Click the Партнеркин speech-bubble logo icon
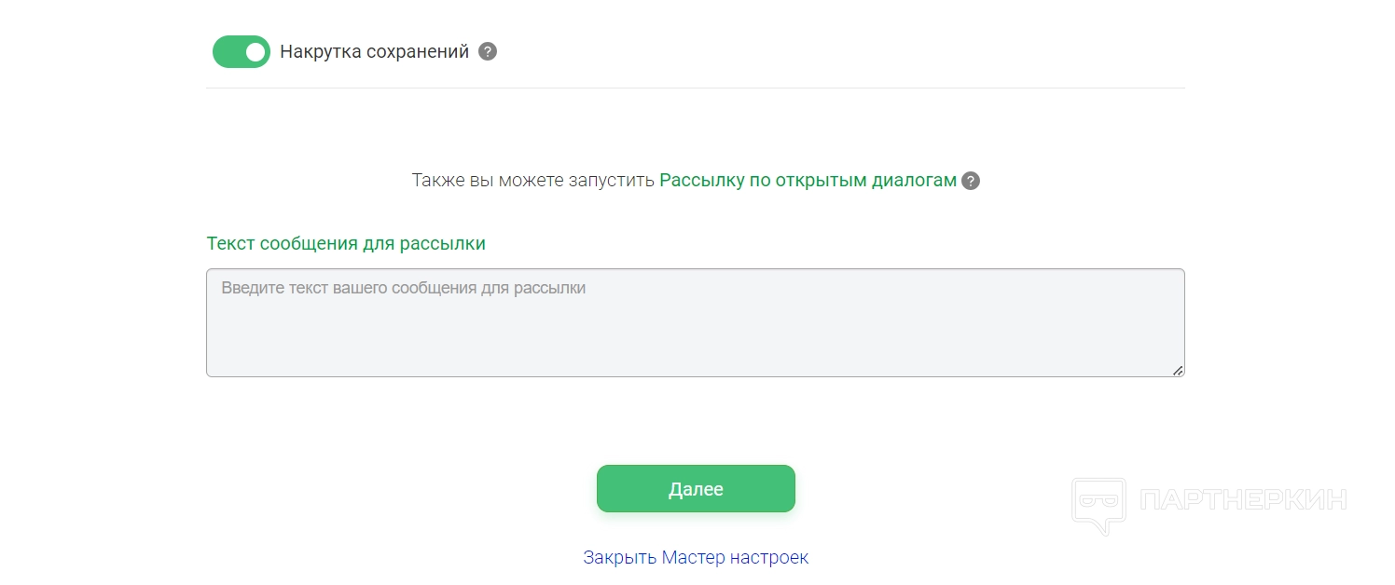Image resolution: width=1395 pixels, height=585 pixels. [x=1098, y=504]
